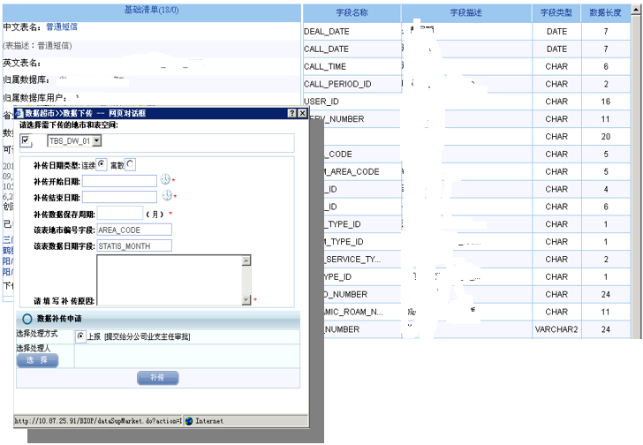Click the 数据补传申请 section header
The width and height of the screenshot is (643, 445).
[x=158, y=319]
